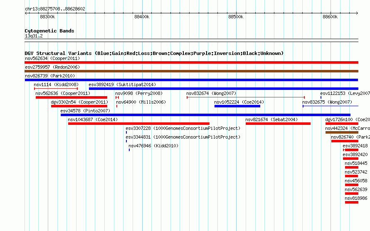
Task: Click the nsv818986 red loss bar
Action: [352, 202]
